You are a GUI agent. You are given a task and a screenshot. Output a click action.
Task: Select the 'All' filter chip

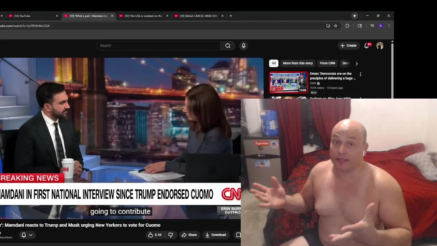[x=273, y=63]
